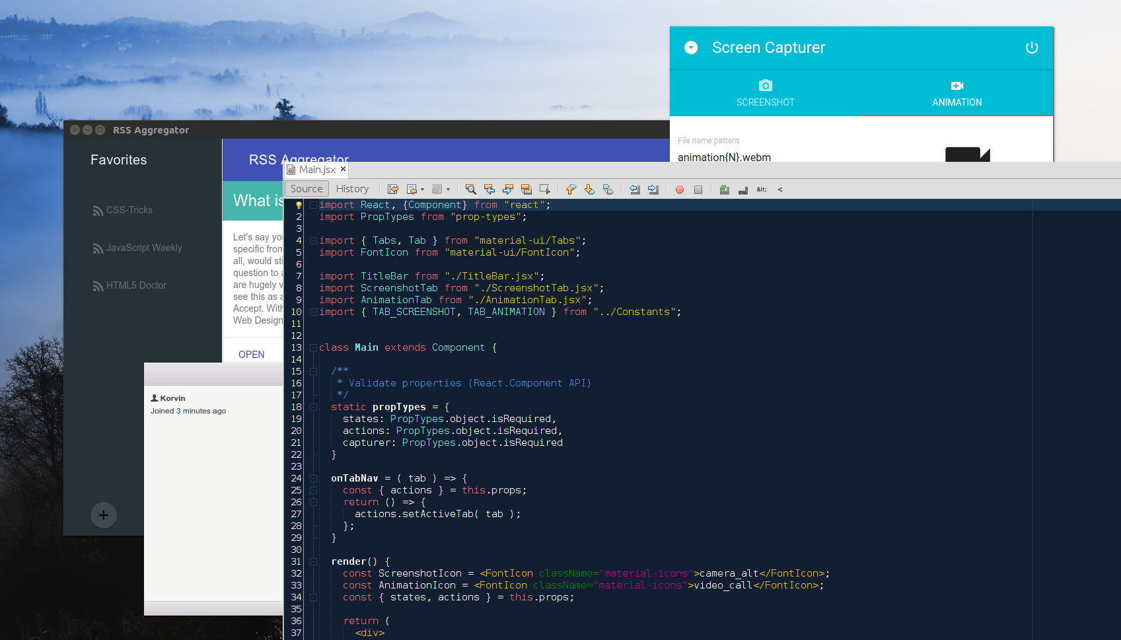Click the shift-left unindent icon

point(635,190)
